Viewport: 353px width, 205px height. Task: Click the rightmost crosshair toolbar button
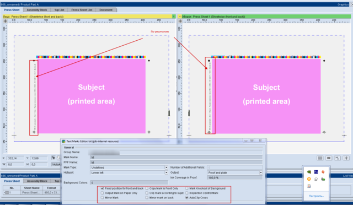click(346, 158)
